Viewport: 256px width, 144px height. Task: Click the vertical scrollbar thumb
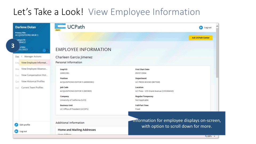217,53
